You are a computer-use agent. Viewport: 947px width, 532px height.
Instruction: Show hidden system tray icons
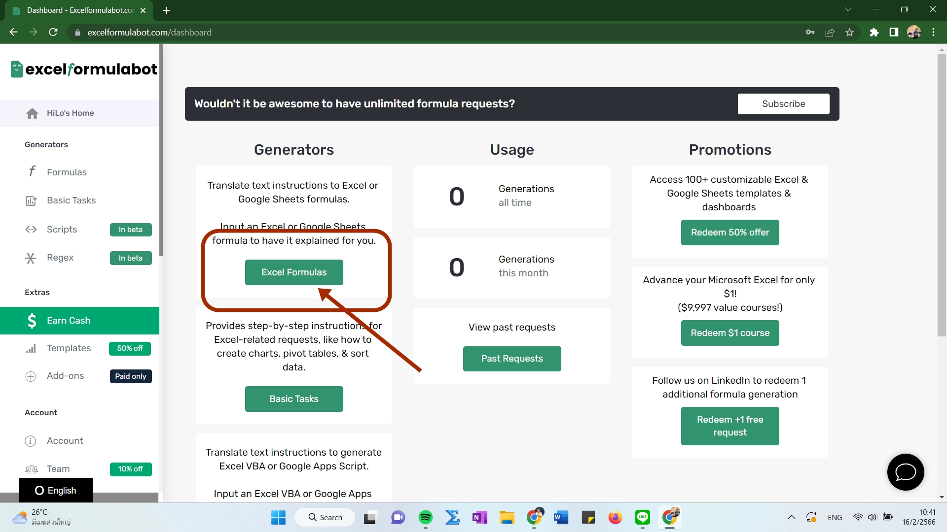pyautogui.click(x=792, y=518)
